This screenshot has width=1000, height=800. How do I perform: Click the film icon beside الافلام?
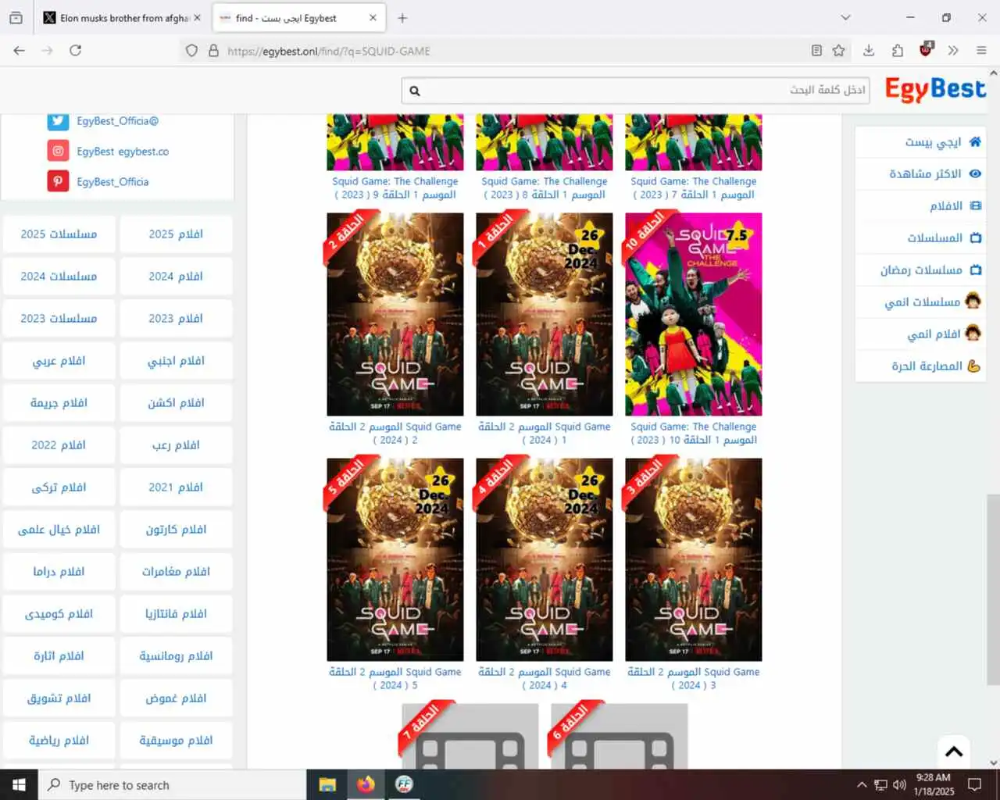click(x=975, y=205)
